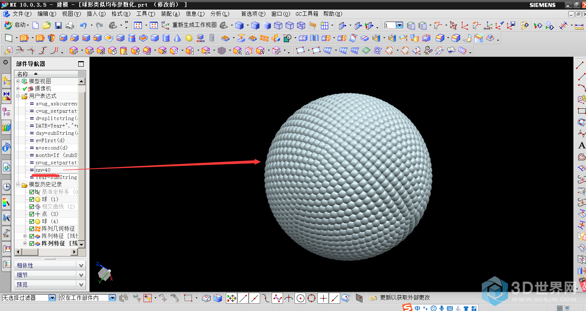Open the GC工具箱 menu

pyautogui.click(x=307, y=14)
